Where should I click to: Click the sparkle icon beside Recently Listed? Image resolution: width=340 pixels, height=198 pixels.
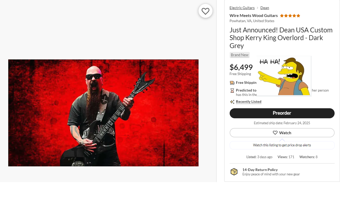[232, 102]
